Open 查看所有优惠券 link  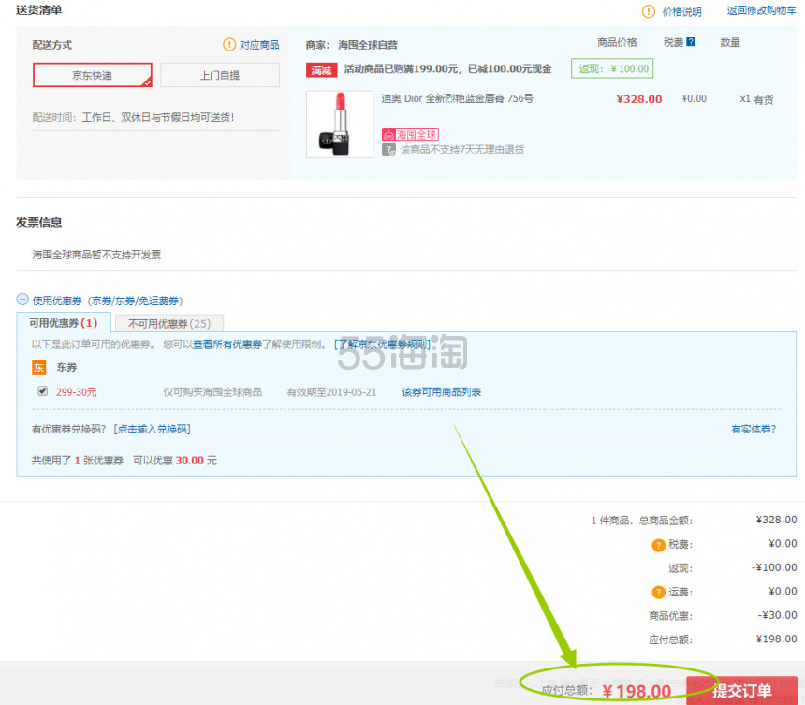click(227, 344)
